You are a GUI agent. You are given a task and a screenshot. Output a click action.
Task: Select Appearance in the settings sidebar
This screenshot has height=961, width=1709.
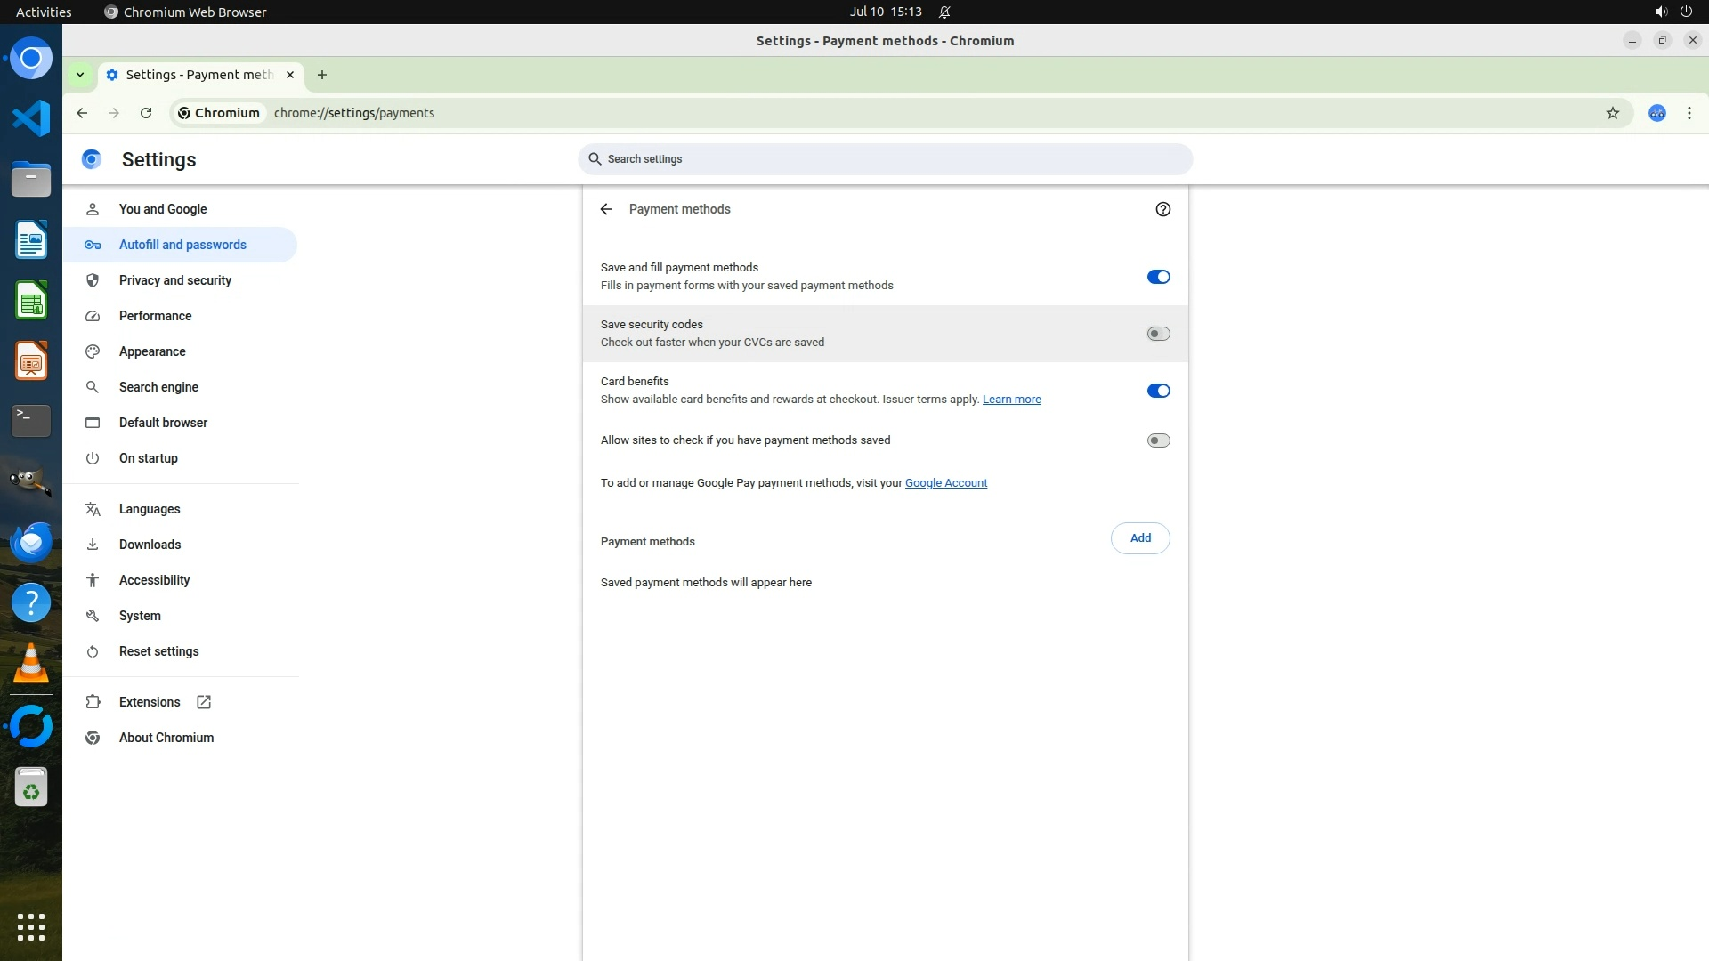click(x=152, y=351)
